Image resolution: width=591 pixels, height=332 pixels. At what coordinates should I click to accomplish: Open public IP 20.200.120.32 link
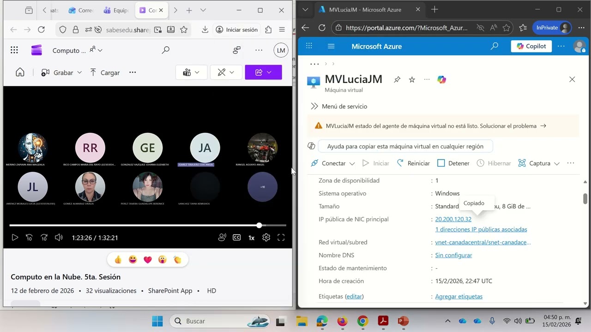point(453,219)
